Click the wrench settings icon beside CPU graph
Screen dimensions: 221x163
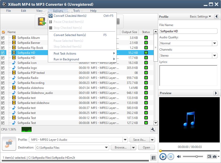click(153, 129)
